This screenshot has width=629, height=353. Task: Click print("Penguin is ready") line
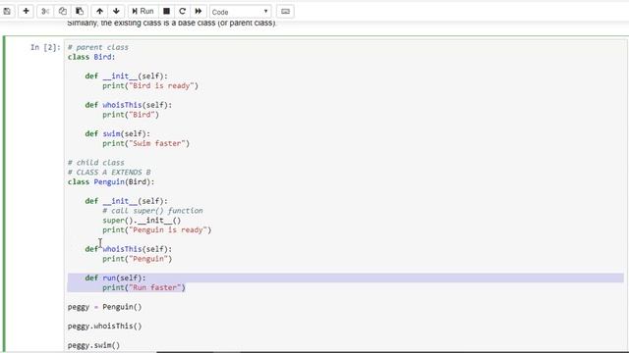click(157, 229)
